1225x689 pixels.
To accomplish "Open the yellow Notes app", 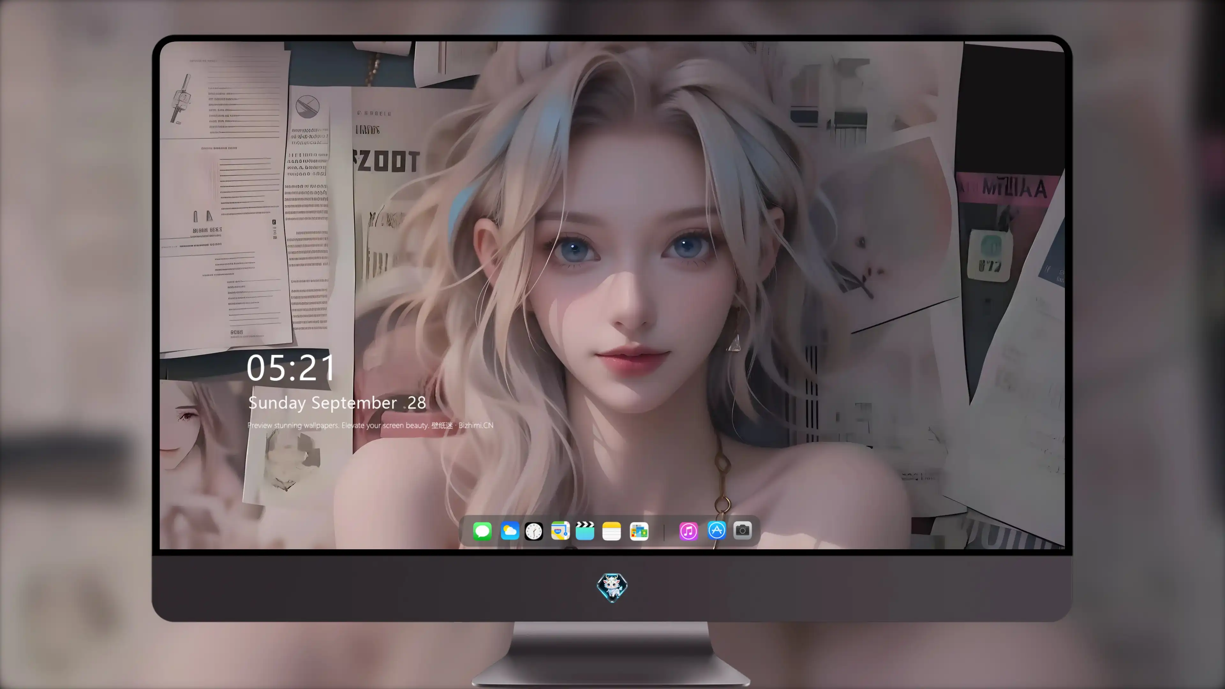I will click(612, 531).
